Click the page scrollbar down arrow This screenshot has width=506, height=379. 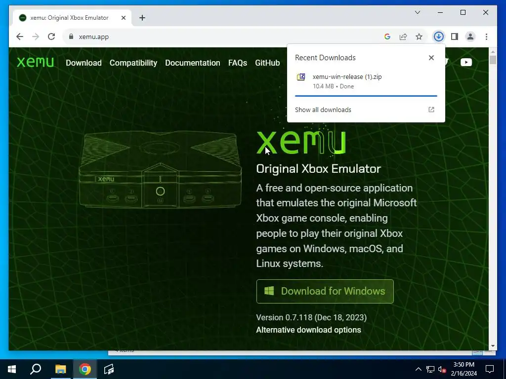click(x=493, y=346)
